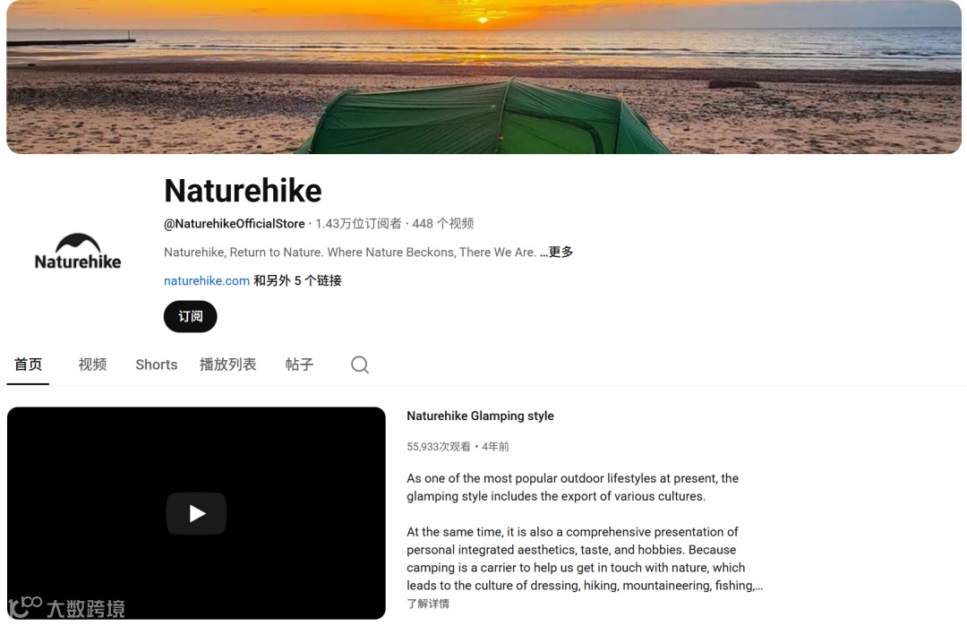Click the Naturehike channel name heading
Image resolution: width=967 pixels, height=626 pixels.
click(x=243, y=191)
